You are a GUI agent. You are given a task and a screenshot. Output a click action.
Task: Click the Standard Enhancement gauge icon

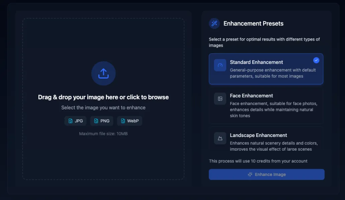(x=220, y=65)
